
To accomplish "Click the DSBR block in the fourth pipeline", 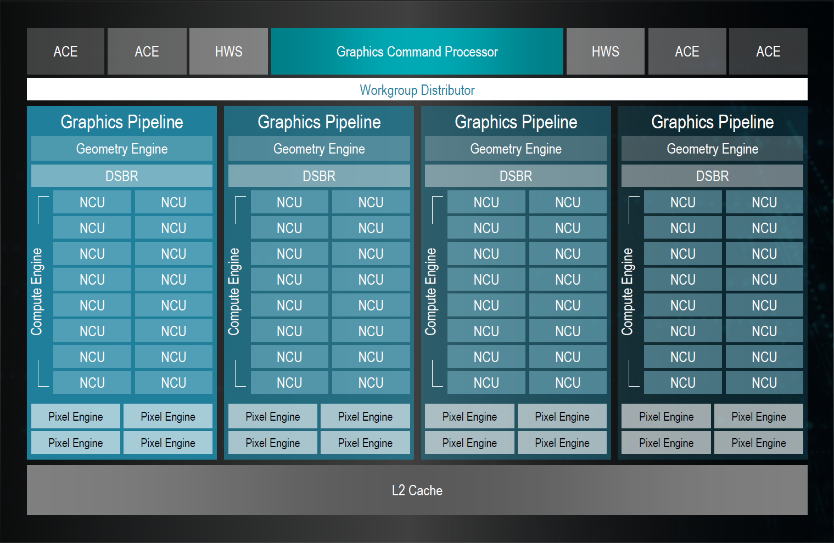I will pos(712,176).
